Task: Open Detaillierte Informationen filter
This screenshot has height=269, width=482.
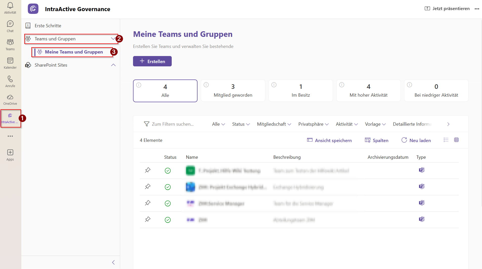Action: click(412, 124)
